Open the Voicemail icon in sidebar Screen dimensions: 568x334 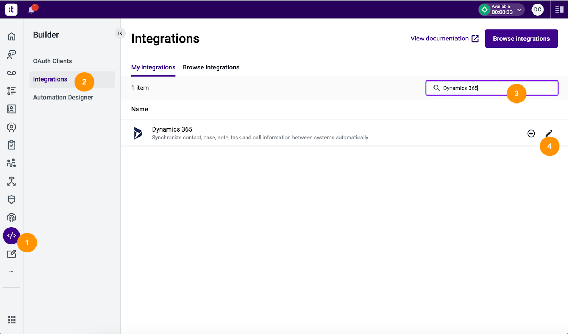11,73
